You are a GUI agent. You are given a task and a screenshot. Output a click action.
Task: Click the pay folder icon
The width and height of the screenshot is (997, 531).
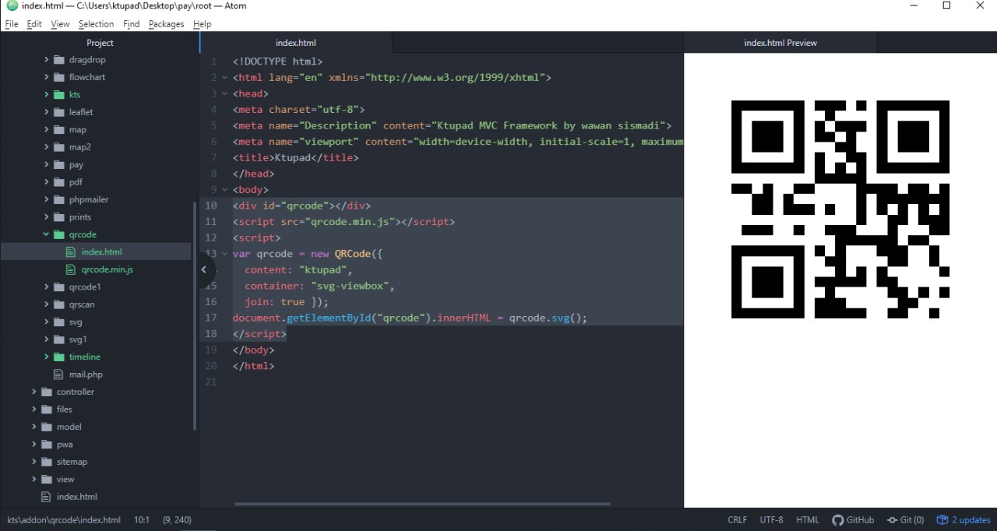point(60,164)
